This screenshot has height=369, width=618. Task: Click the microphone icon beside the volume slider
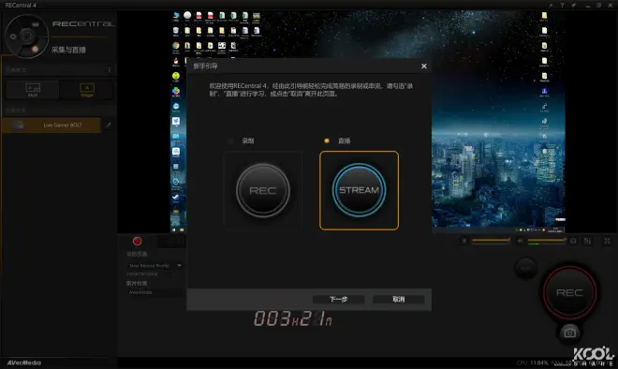point(464,241)
